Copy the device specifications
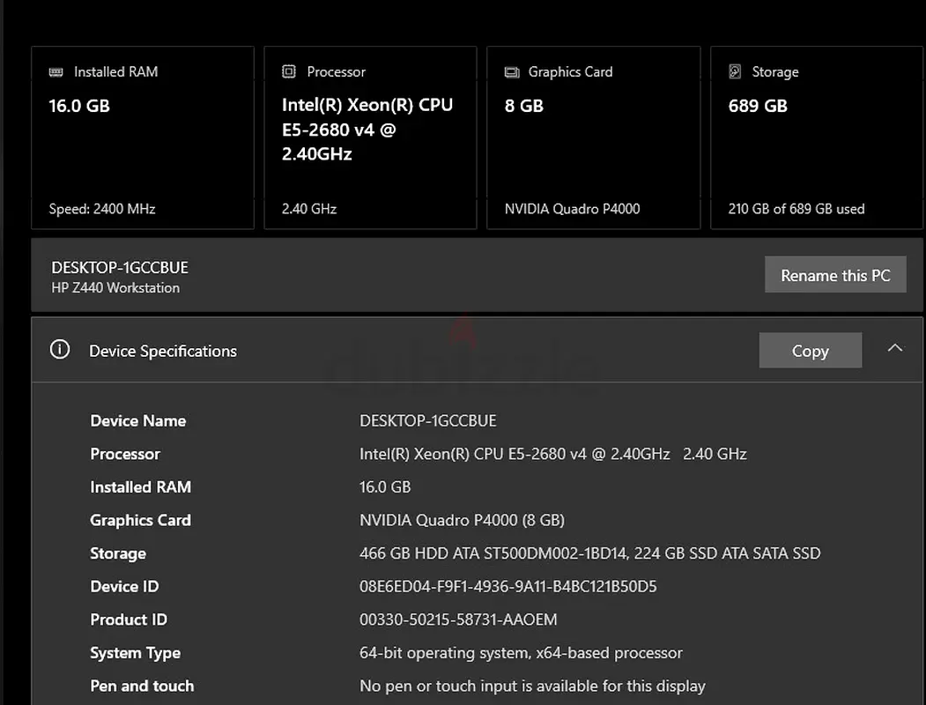Viewport: 926px width, 705px height. 811,351
